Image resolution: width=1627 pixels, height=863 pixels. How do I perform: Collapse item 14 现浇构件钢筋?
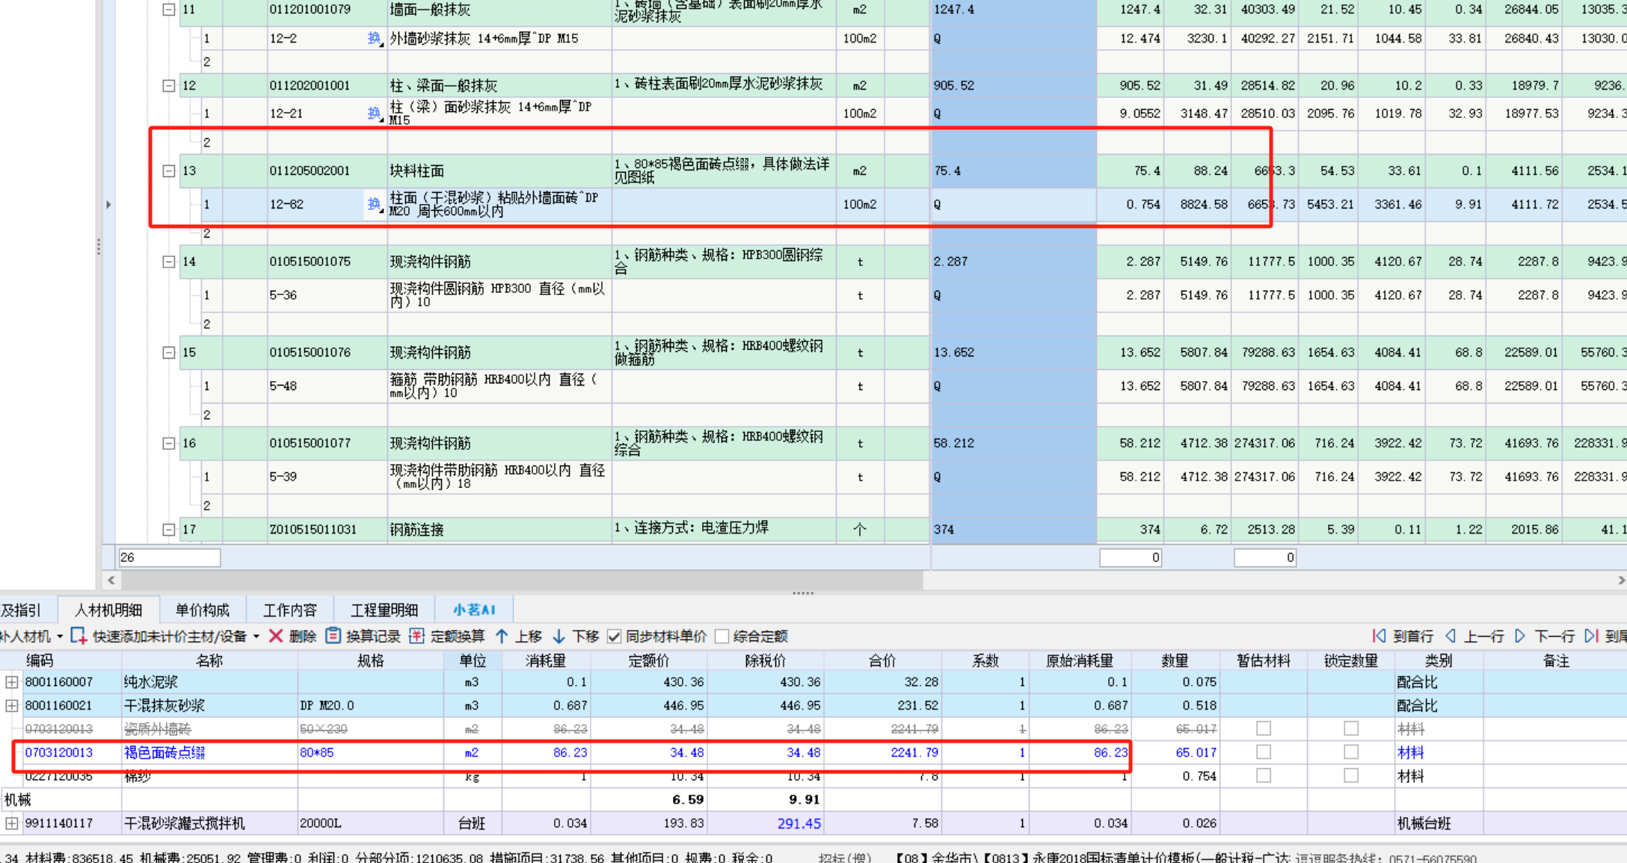169,262
